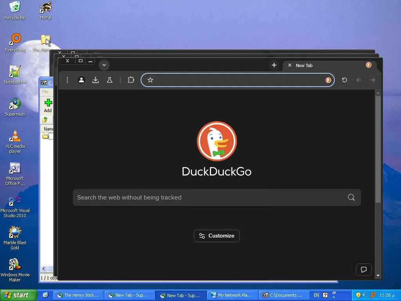Select Microsoft Visual Studio 2010 icon
This screenshot has width=401, height=301.
[x=15, y=206]
